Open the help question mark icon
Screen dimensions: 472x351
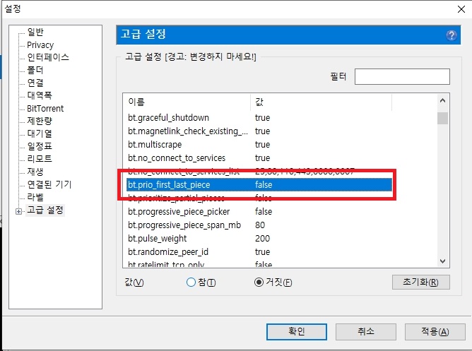point(451,35)
